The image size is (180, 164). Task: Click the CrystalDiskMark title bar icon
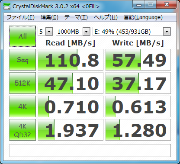(7, 6)
